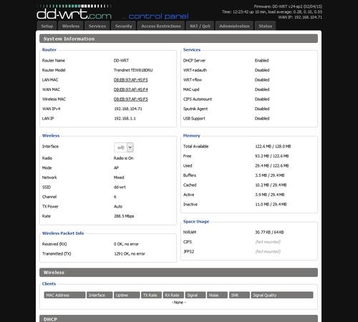Click the USB Support Disabled value
This screenshot has width=358, height=322.
tap(262, 119)
